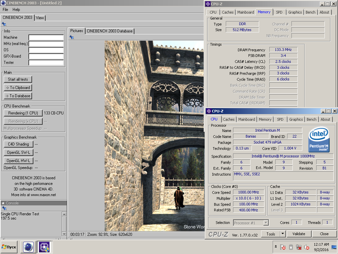This screenshot has width=338, height=254.
Task: Click Start all tests button
Action: pyautogui.click(x=18, y=79)
